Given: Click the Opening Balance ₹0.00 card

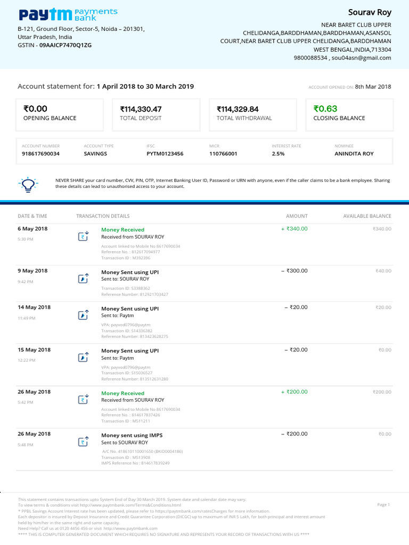Looking at the screenshot, I should (60, 115).
